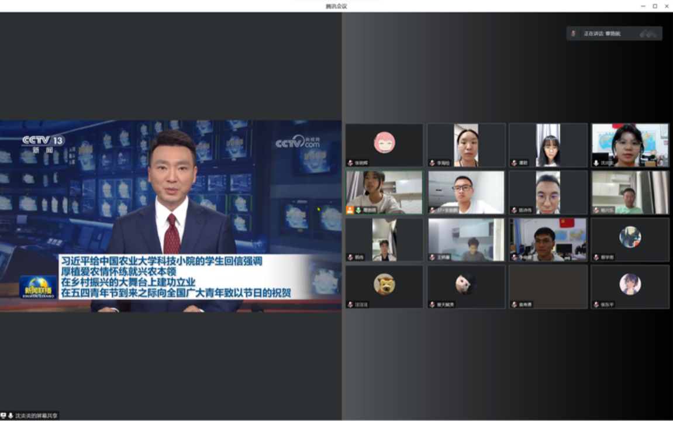The image size is (673, 421).
Task: Click the orange host badge on the green-bordered tile
Action: [x=350, y=210]
